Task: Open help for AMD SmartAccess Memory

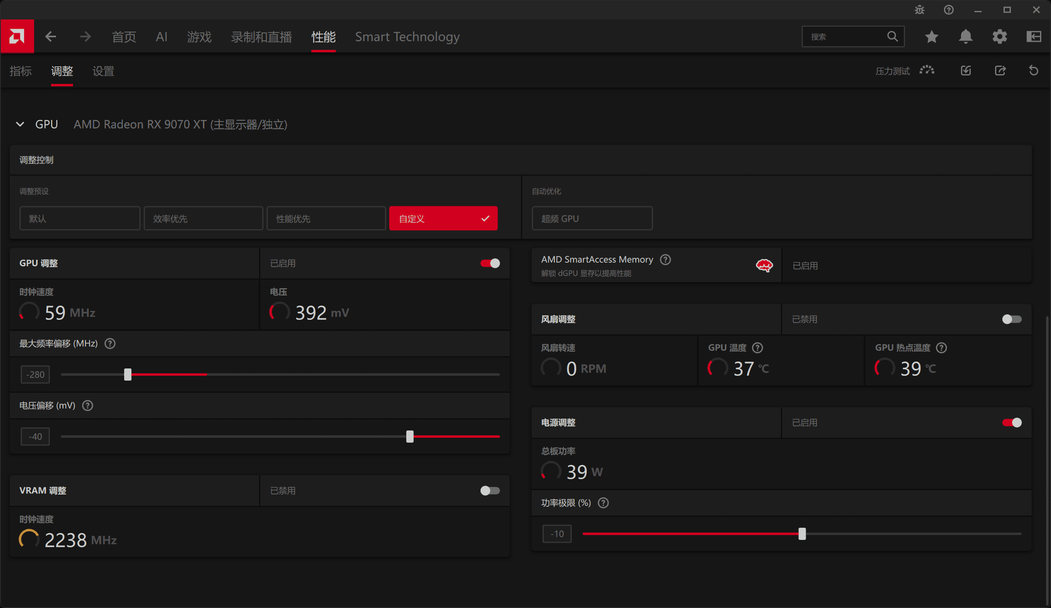Action: [666, 260]
